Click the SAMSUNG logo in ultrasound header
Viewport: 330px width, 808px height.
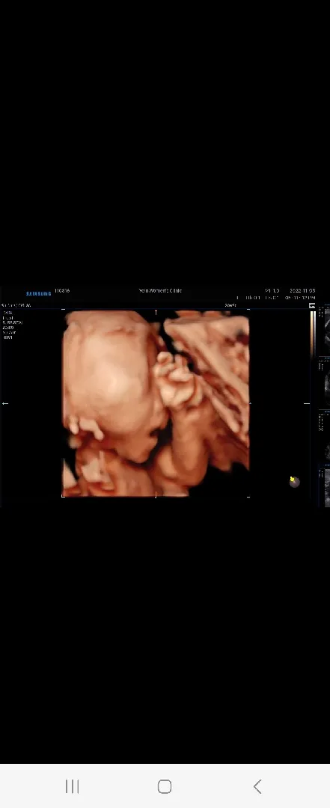[x=39, y=294]
